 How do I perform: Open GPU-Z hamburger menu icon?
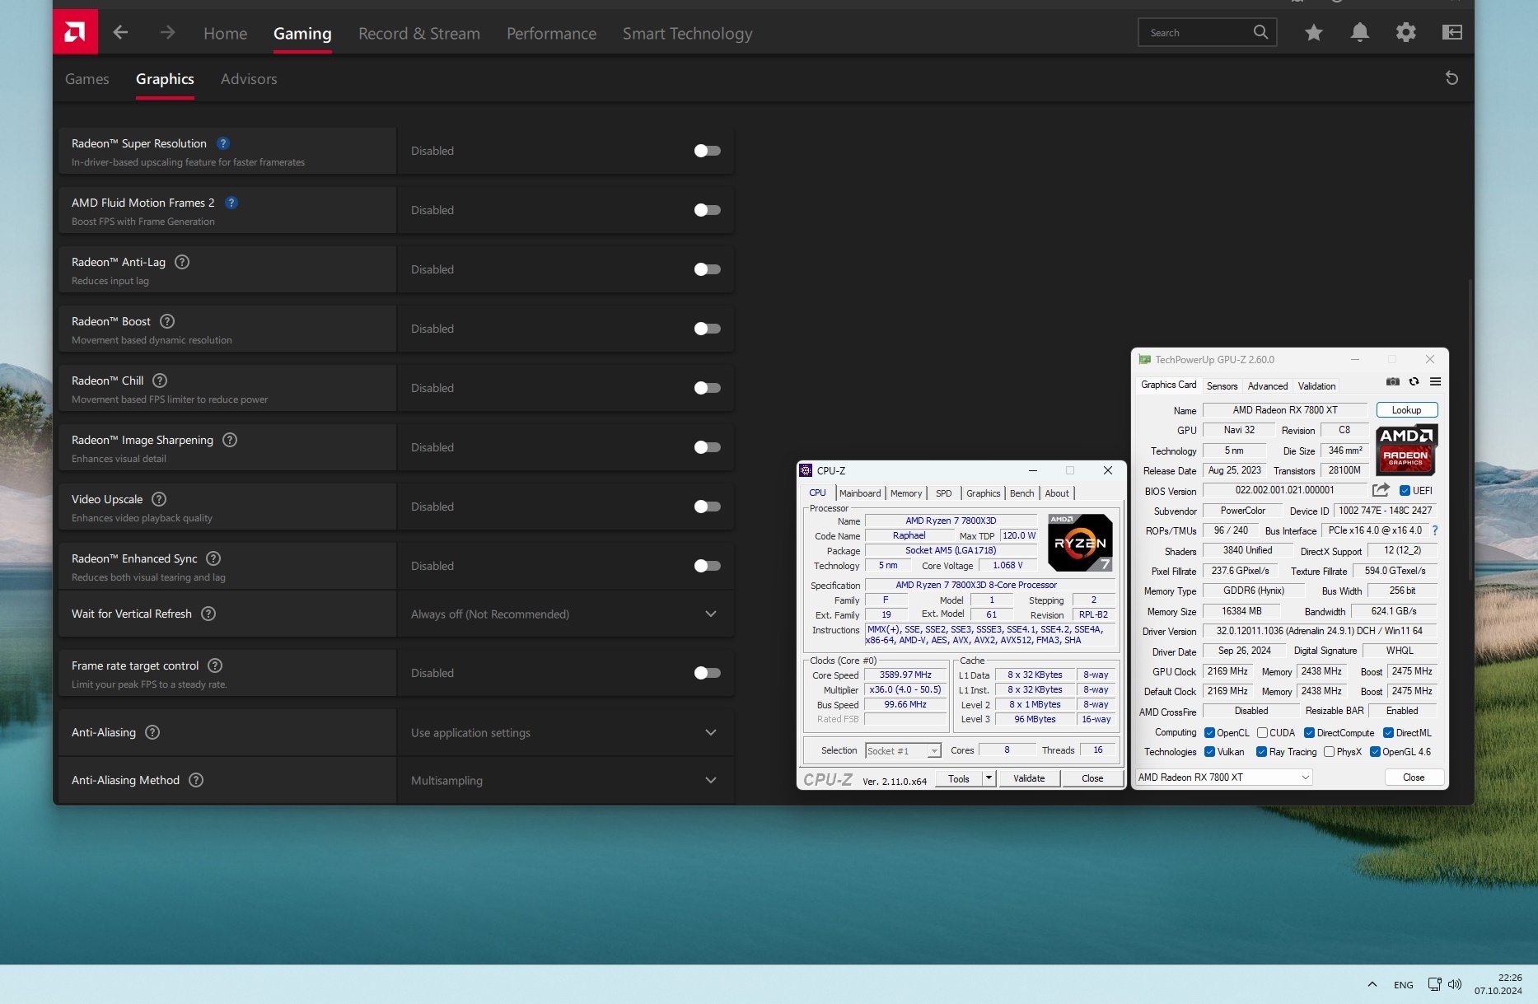click(x=1435, y=381)
